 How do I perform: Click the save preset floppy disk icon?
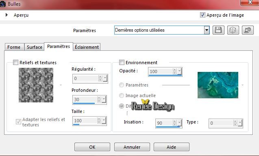pyautogui.click(x=218, y=30)
